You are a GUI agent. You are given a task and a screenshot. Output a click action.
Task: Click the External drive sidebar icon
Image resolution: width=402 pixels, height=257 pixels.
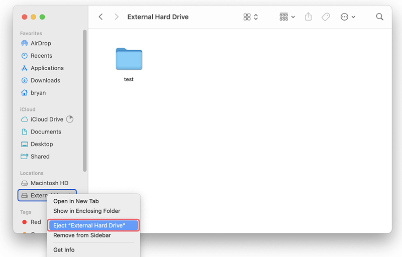tap(24, 195)
